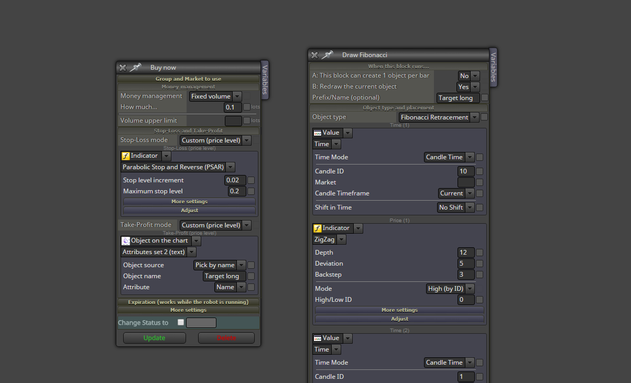Close the Buy now panel
Viewport: 631px width, 383px height.
coord(123,68)
